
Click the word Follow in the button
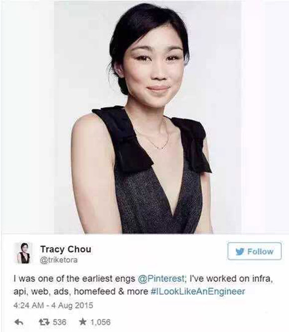261,252
